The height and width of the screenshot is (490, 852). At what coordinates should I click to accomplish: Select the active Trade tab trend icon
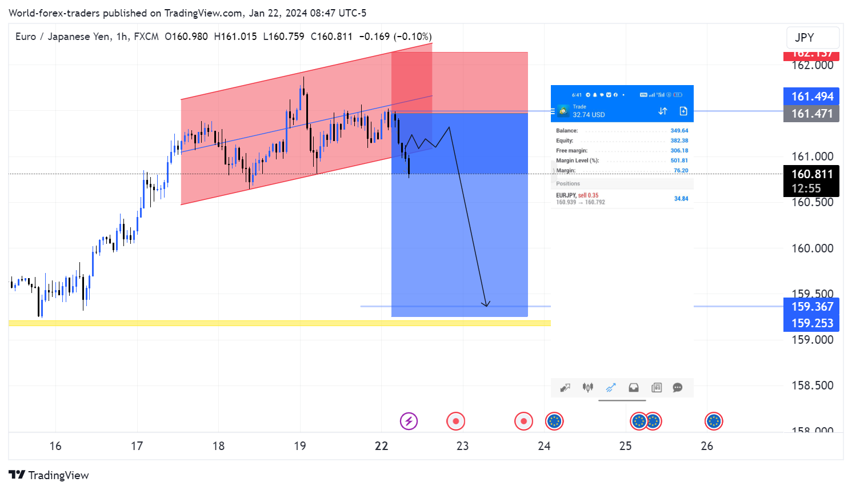coord(611,388)
